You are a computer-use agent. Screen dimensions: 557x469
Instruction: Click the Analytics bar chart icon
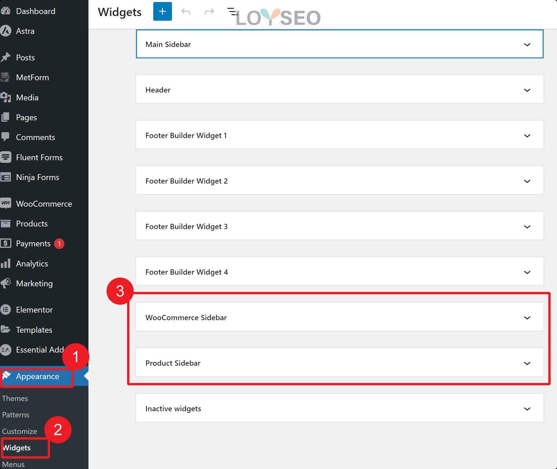[5, 263]
